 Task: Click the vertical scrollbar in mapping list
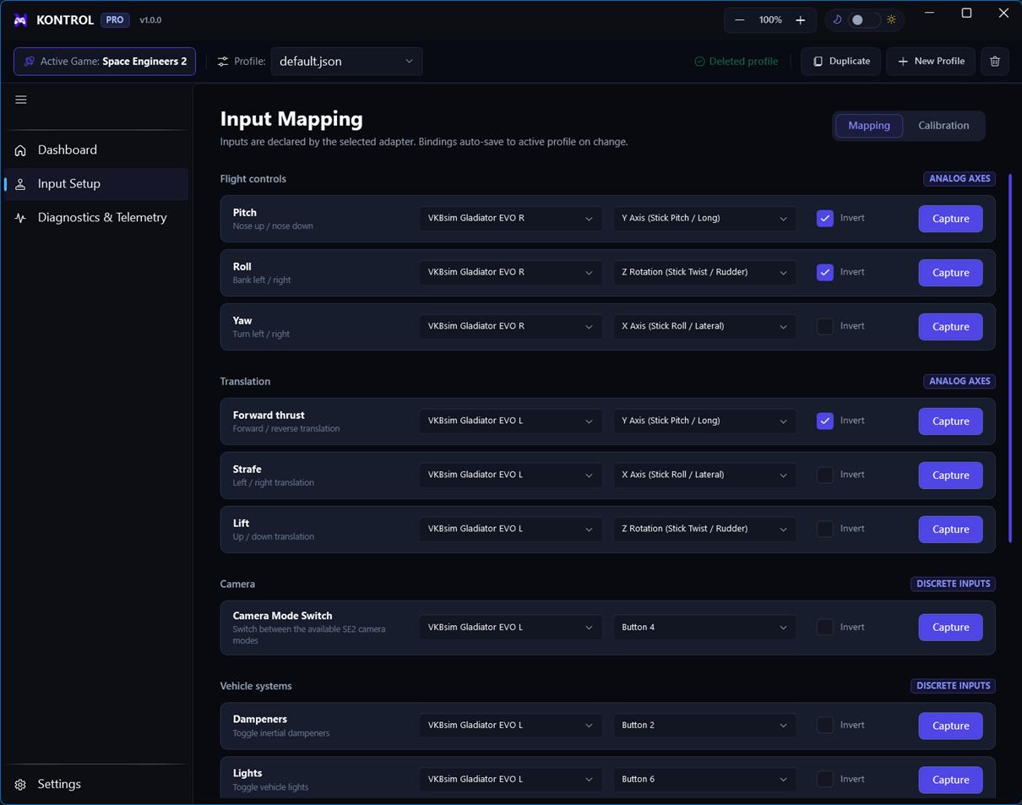pos(1010,359)
